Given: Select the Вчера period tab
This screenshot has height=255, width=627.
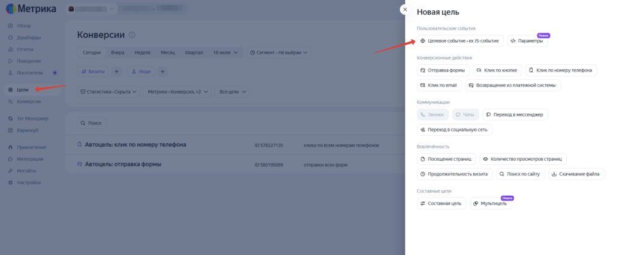Looking at the screenshot, I should coord(118,53).
